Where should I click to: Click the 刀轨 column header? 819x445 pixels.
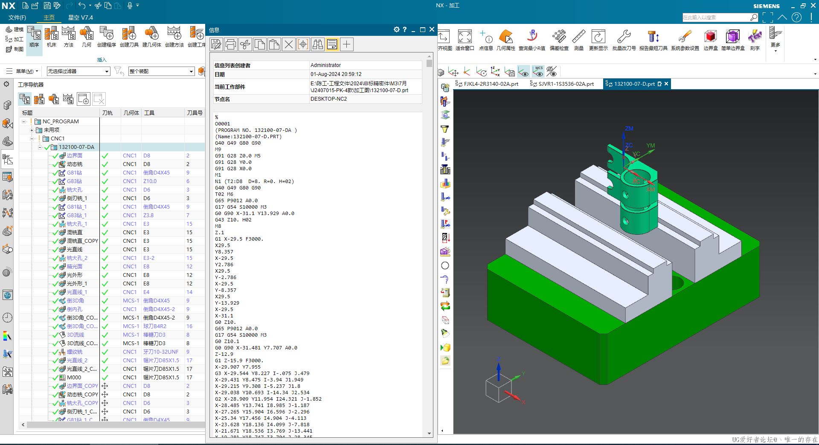click(110, 113)
